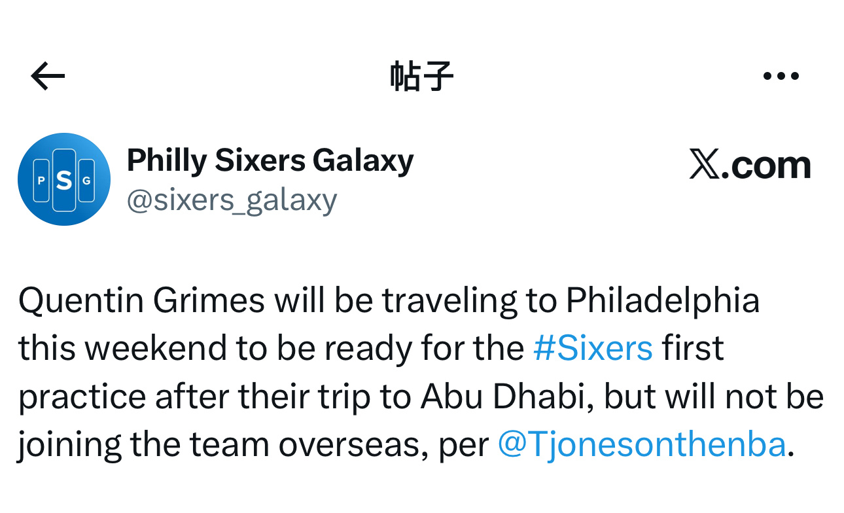Screen dimensions: 844x513
Task: Open the @Tjonesonthenba mention
Action: (x=641, y=445)
